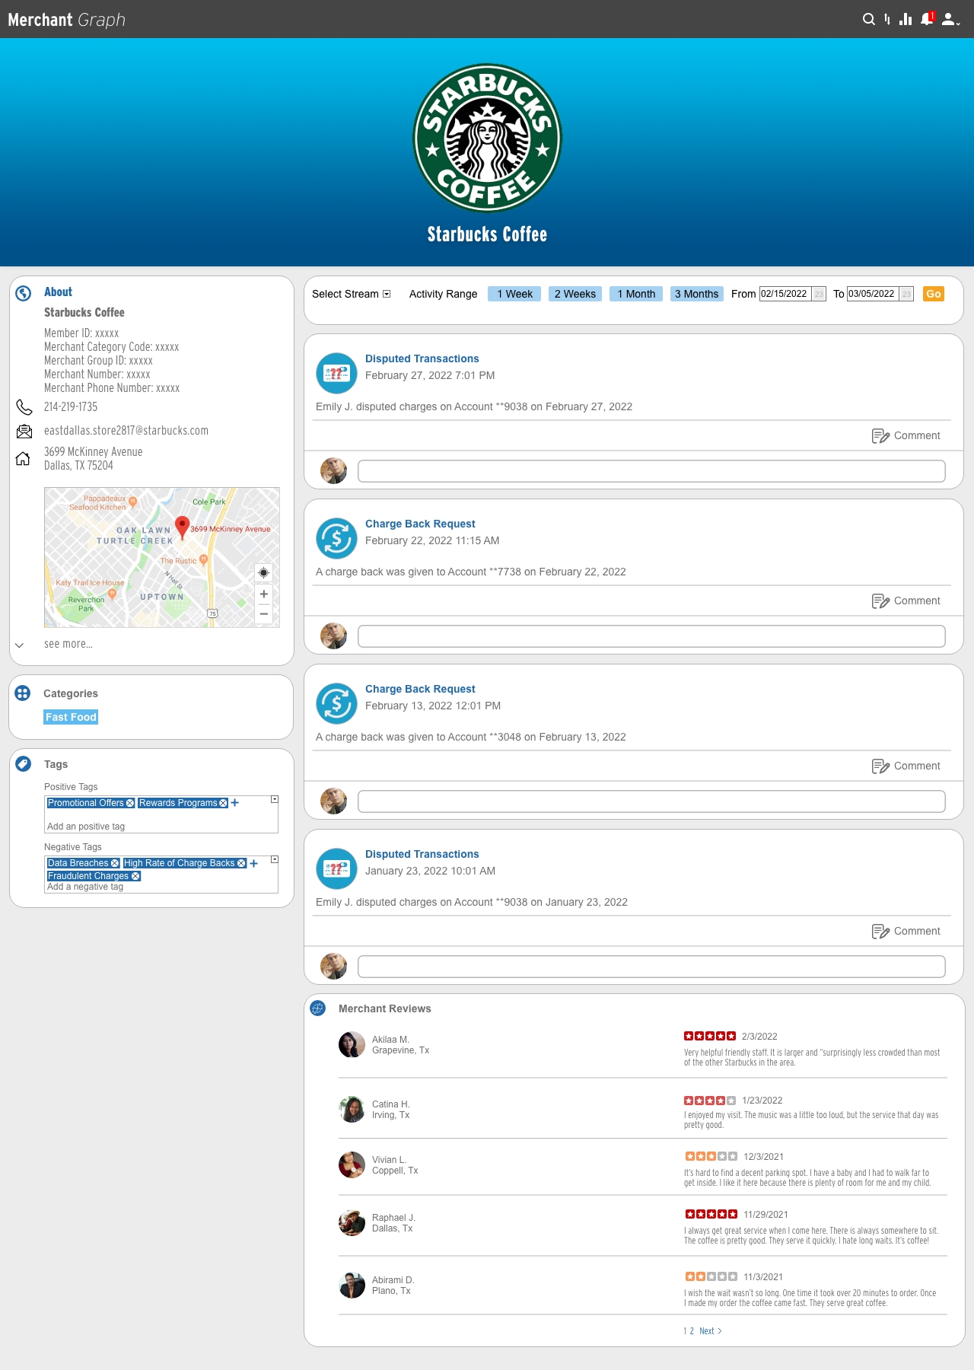Select the 2 Weeks activity range
974x1370 pixels.
[575, 294]
